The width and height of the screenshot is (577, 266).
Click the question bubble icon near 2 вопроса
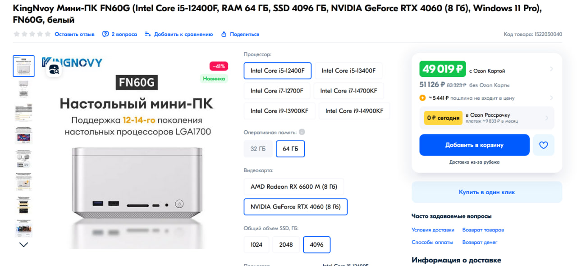pyautogui.click(x=105, y=34)
